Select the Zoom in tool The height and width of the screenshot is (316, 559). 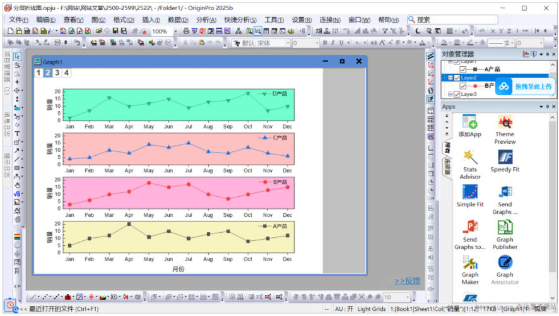pos(17,65)
